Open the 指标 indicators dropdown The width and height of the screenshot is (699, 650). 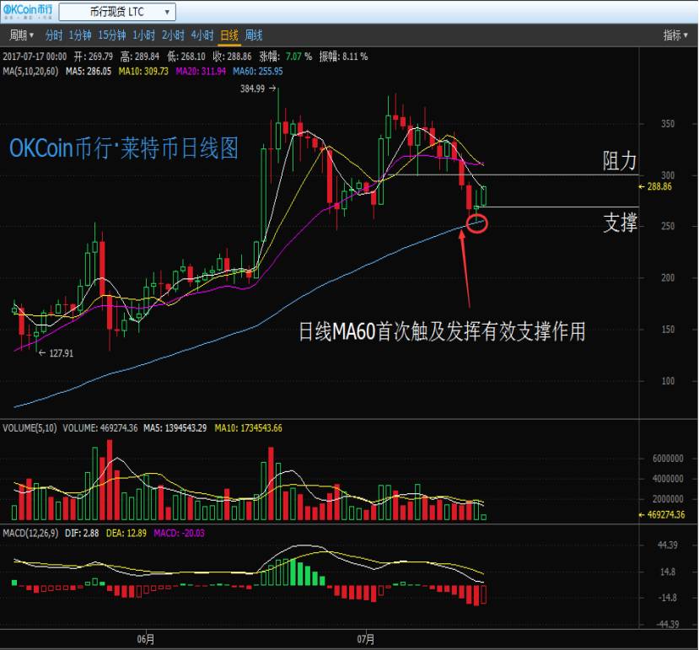pos(675,35)
